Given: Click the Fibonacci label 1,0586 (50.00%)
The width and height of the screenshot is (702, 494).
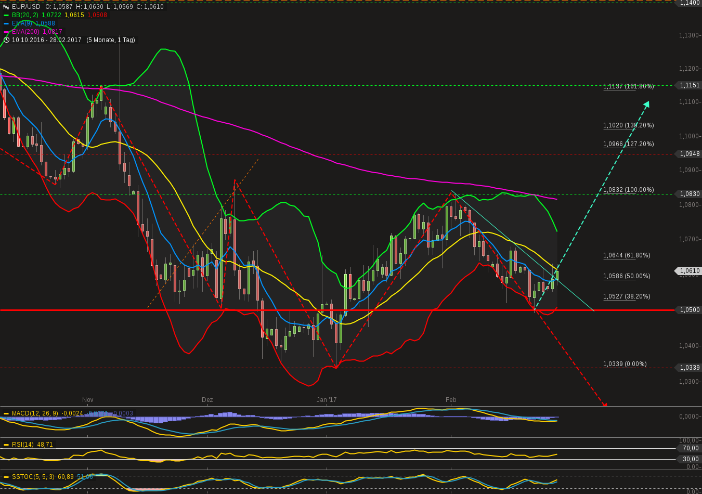Looking at the screenshot, I should [x=627, y=276].
